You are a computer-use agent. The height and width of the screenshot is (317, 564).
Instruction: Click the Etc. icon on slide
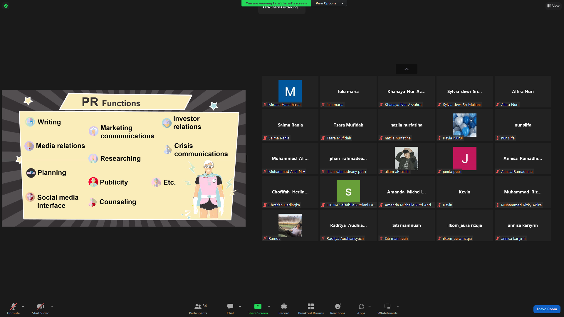(x=156, y=182)
